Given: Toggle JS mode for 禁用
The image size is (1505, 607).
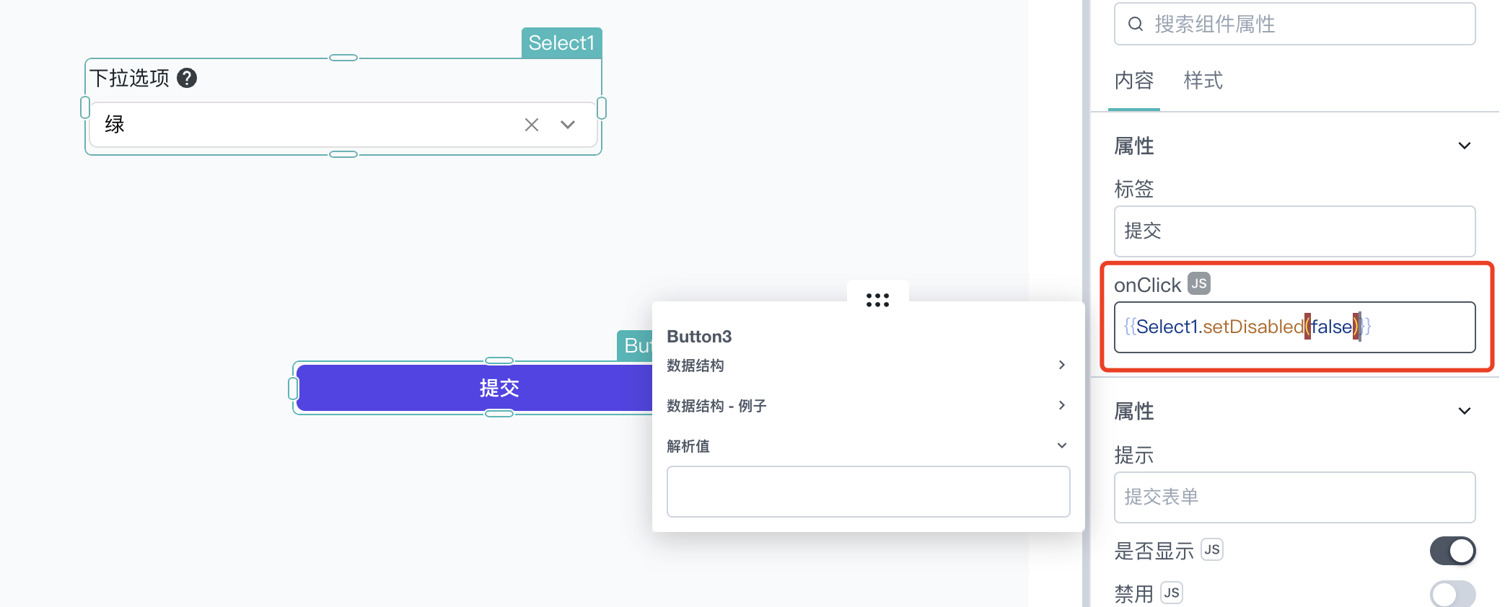Looking at the screenshot, I should coord(1172,593).
